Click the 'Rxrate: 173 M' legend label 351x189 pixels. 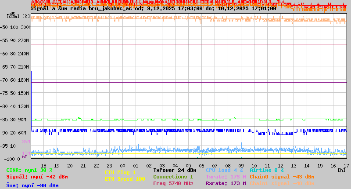click(x=226, y=183)
